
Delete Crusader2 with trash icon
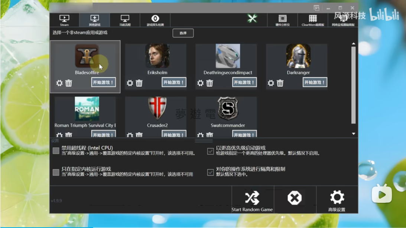pos(139,135)
